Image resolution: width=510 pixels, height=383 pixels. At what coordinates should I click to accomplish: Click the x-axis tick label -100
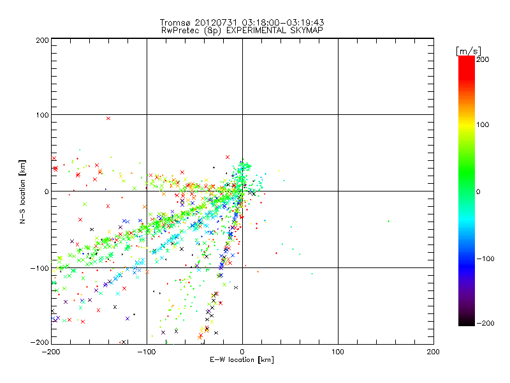[147, 352]
